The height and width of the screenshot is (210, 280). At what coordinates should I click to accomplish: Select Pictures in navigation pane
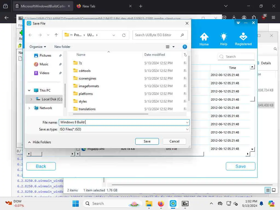click(x=45, y=56)
